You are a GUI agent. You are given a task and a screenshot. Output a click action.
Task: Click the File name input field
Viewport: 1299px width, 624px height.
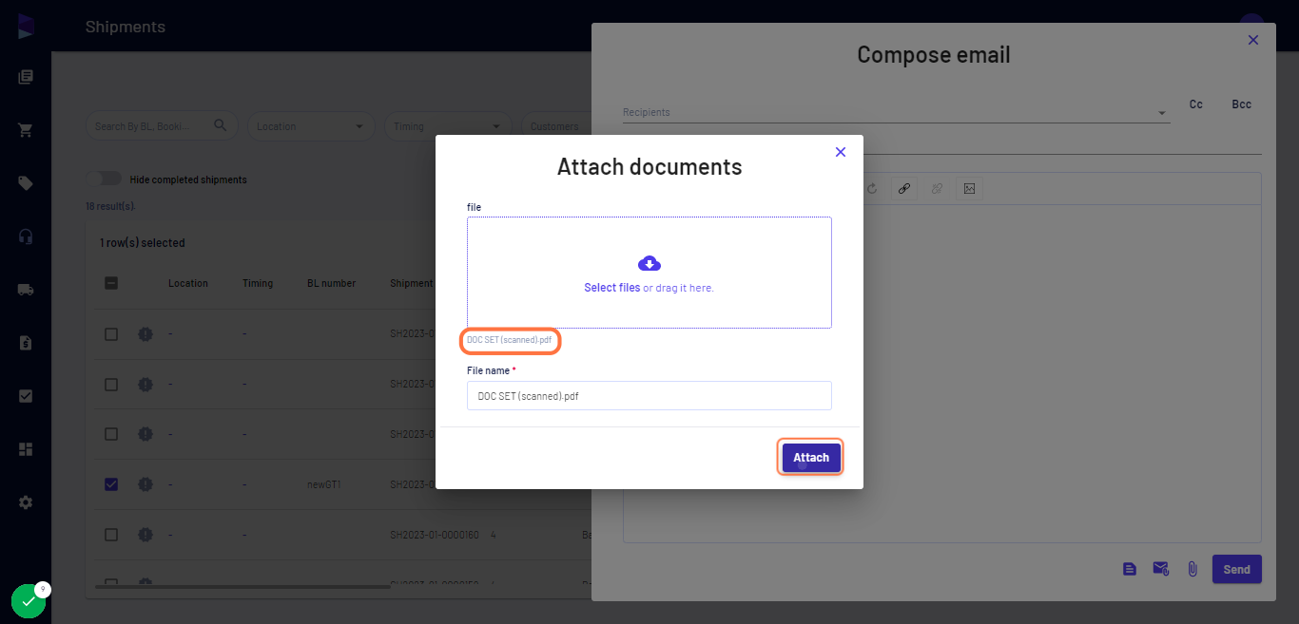point(649,396)
